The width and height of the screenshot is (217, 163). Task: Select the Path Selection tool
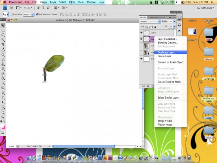3,102
